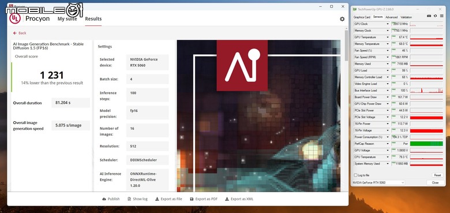The image size is (450, 213).
Task: Open the Show log option
Action: (137, 199)
